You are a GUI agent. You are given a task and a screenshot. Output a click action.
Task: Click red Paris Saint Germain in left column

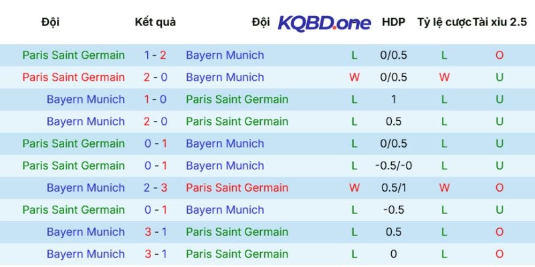point(74,77)
